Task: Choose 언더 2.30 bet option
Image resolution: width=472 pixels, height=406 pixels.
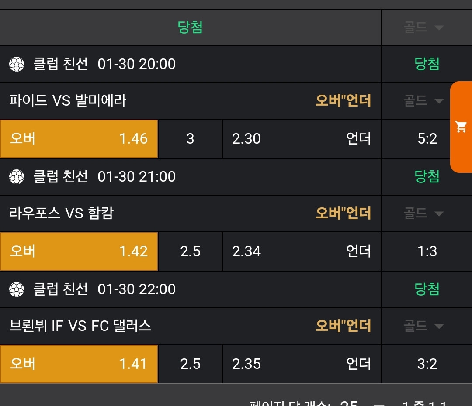Action: click(x=302, y=139)
